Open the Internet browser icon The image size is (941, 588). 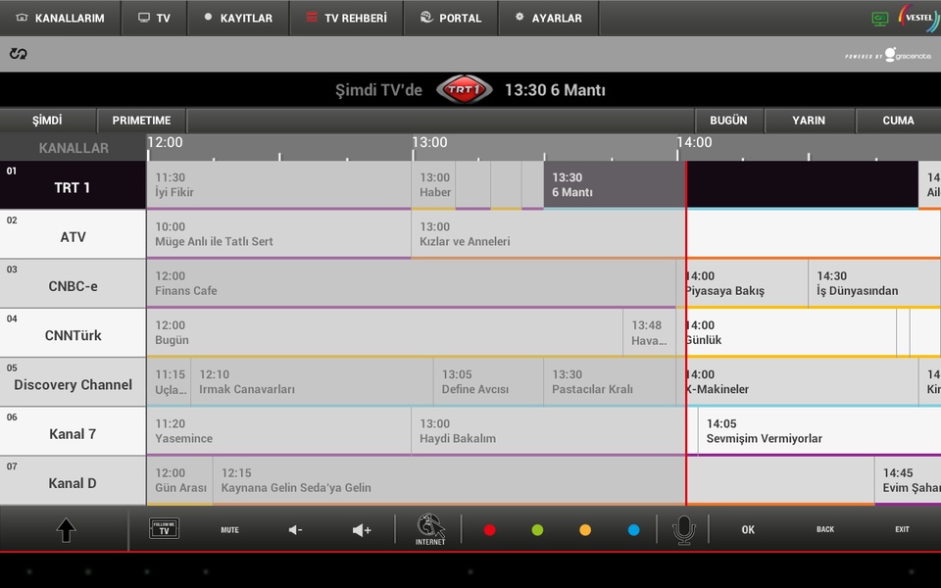(x=430, y=529)
